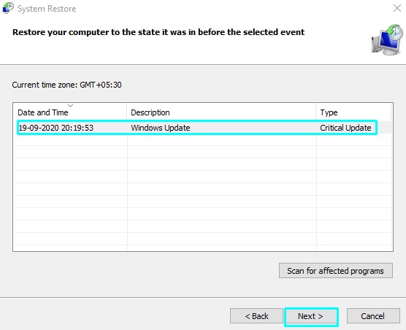Click the empty row below the restore point
The height and width of the screenshot is (330, 406).
click(x=202, y=140)
